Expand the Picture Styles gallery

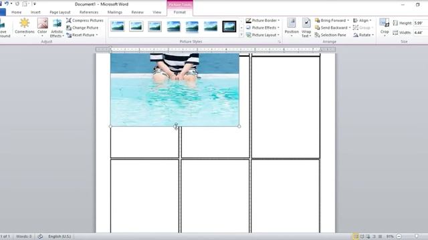click(241, 35)
